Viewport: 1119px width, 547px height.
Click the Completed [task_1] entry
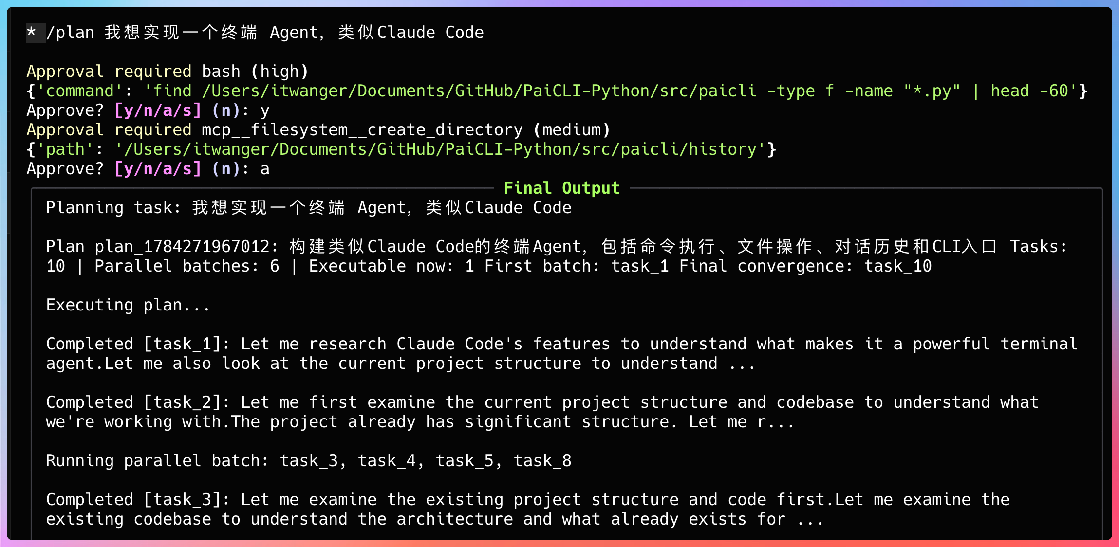point(561,354)
